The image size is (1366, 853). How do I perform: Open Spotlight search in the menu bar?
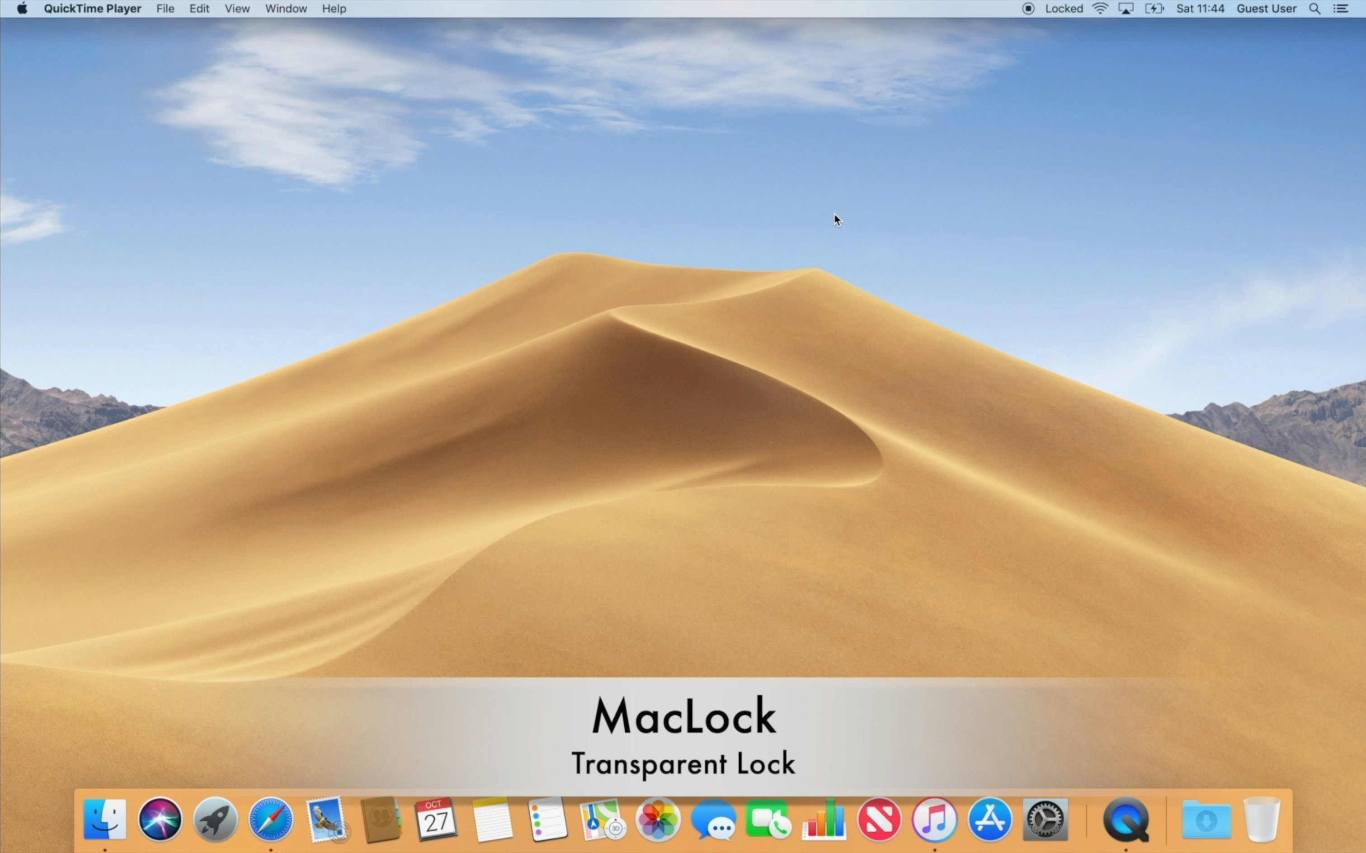[x=1314, y=9]
